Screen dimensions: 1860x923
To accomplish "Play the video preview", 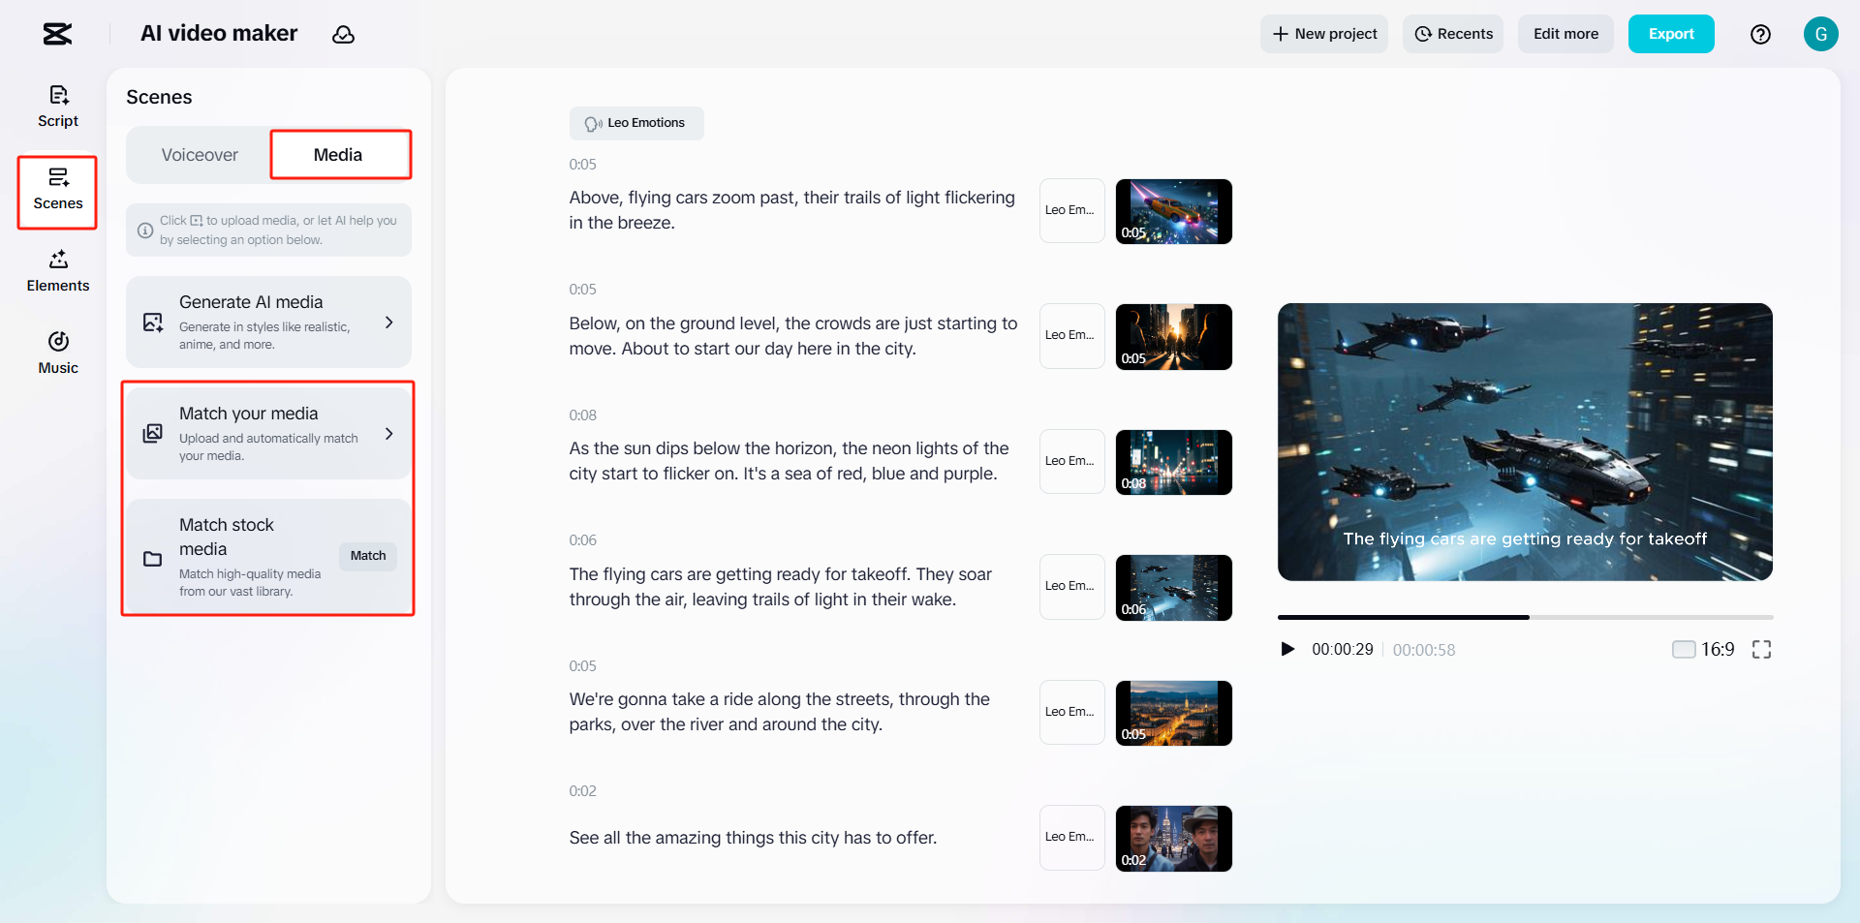I will pyautogui.click(x=1287, y=649).
